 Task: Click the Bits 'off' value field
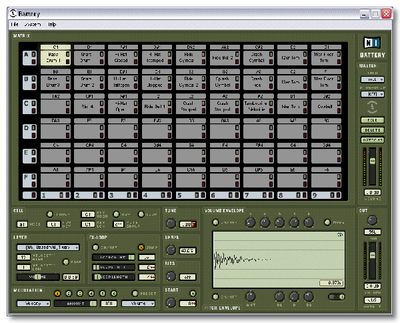[188, 277]
